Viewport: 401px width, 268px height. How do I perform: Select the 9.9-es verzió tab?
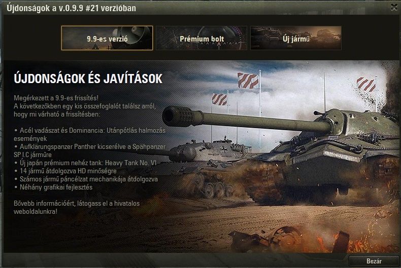107,38
